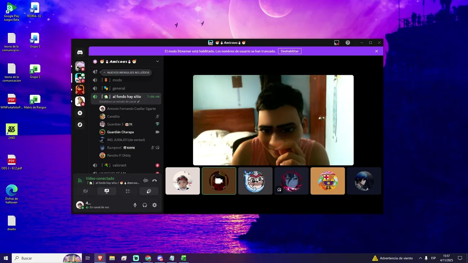Open 2XKO desktop shortcut
The height and width of the screenshot is (263, 468).
(11, 132)
